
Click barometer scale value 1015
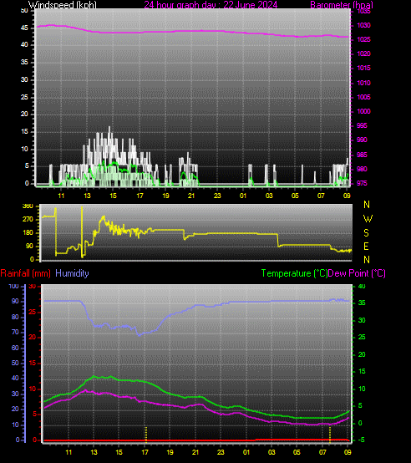[x=363, y=68]
